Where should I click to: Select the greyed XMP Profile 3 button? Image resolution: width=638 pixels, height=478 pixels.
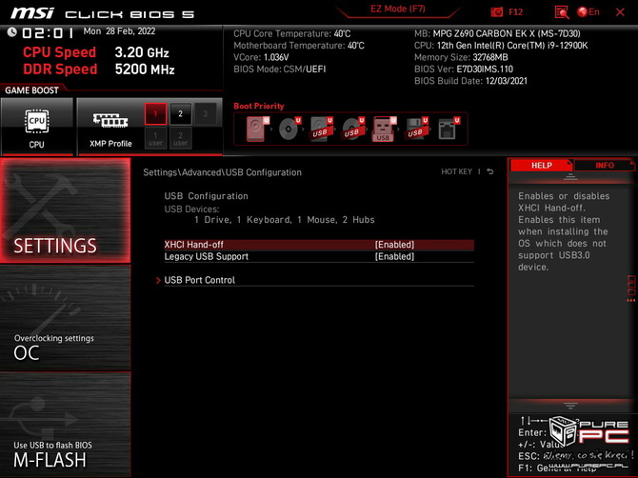[205, 114]
